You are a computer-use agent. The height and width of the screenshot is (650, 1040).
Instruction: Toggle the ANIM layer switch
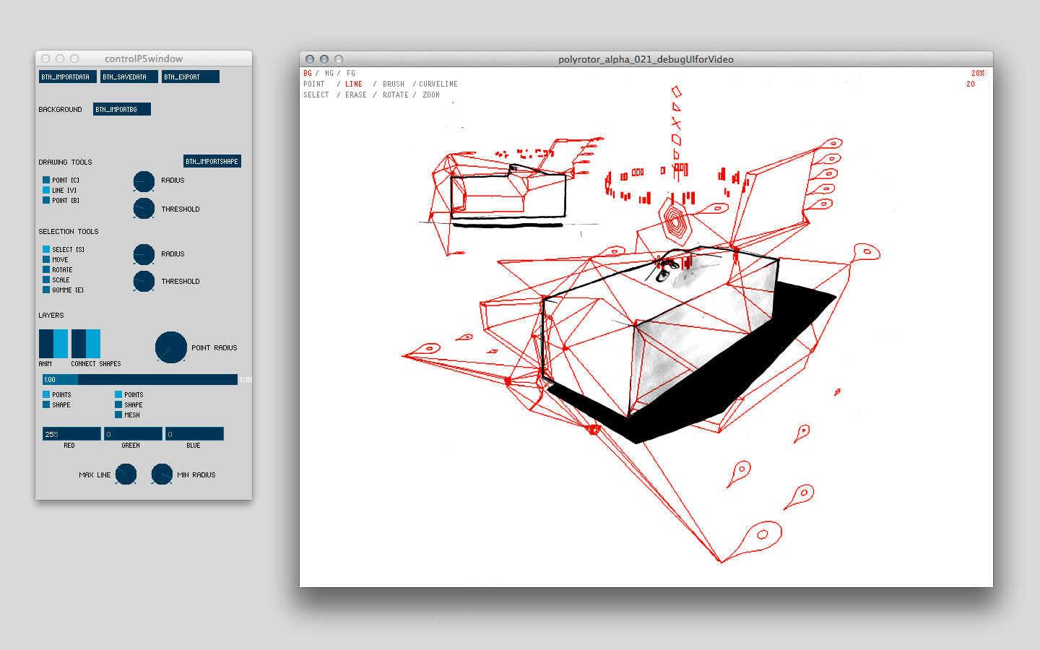click(x=53, y=344)
